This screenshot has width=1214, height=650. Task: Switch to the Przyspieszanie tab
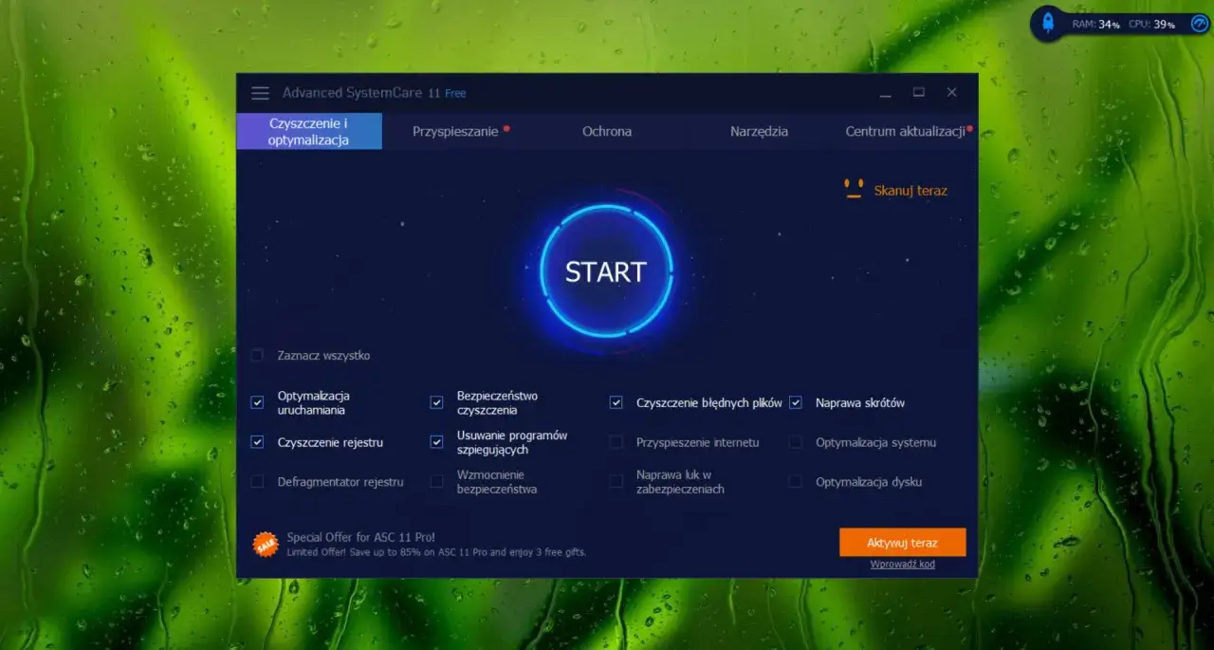pyautogui.click(x=457, y=132)
